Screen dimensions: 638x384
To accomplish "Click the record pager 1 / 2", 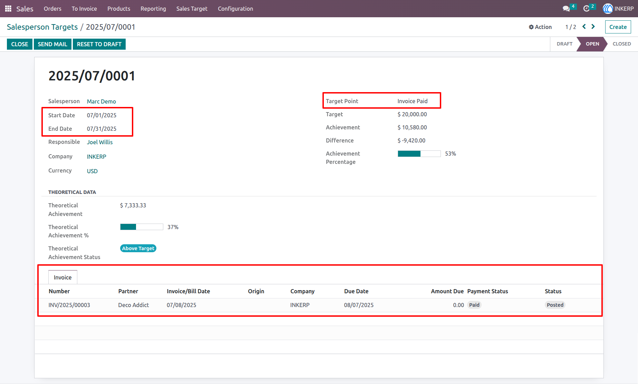I will coord(571,27).
